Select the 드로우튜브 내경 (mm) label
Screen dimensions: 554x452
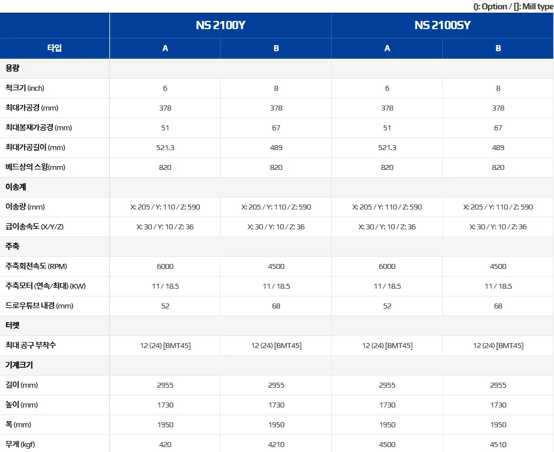click(x=39, y=306)
